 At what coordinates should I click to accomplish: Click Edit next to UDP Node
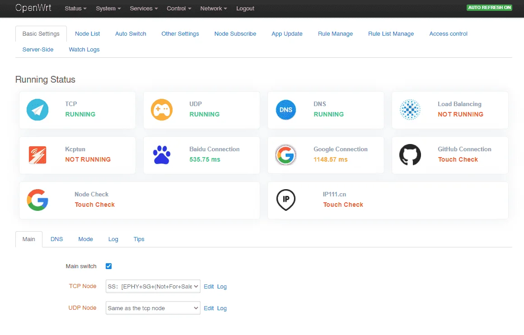coord(209,308)
